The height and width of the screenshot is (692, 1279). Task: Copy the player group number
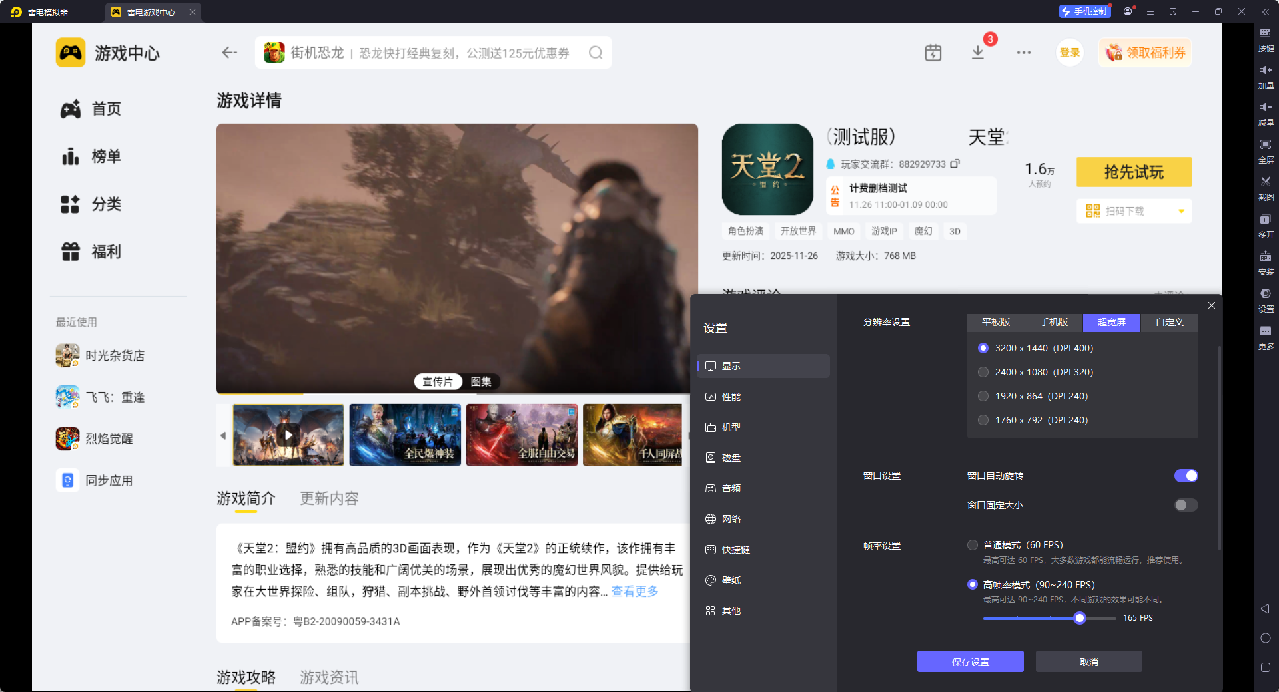tap(955, 164)
